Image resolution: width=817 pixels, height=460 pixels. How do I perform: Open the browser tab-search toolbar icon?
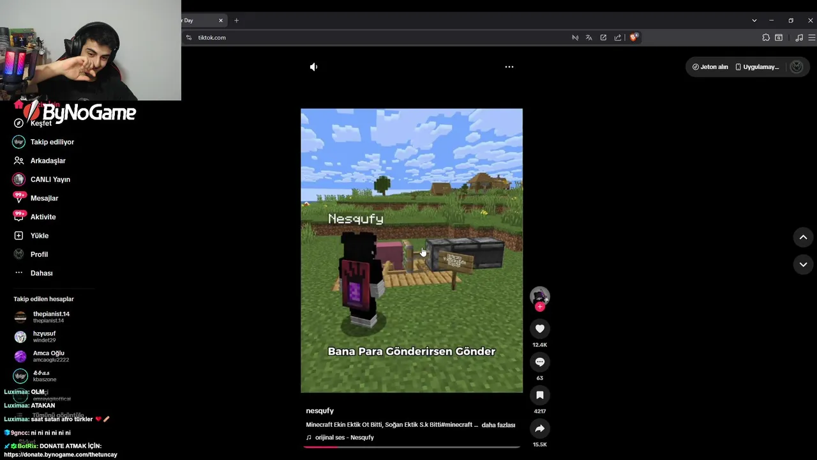pyautogui.click(x=779, y=38)
